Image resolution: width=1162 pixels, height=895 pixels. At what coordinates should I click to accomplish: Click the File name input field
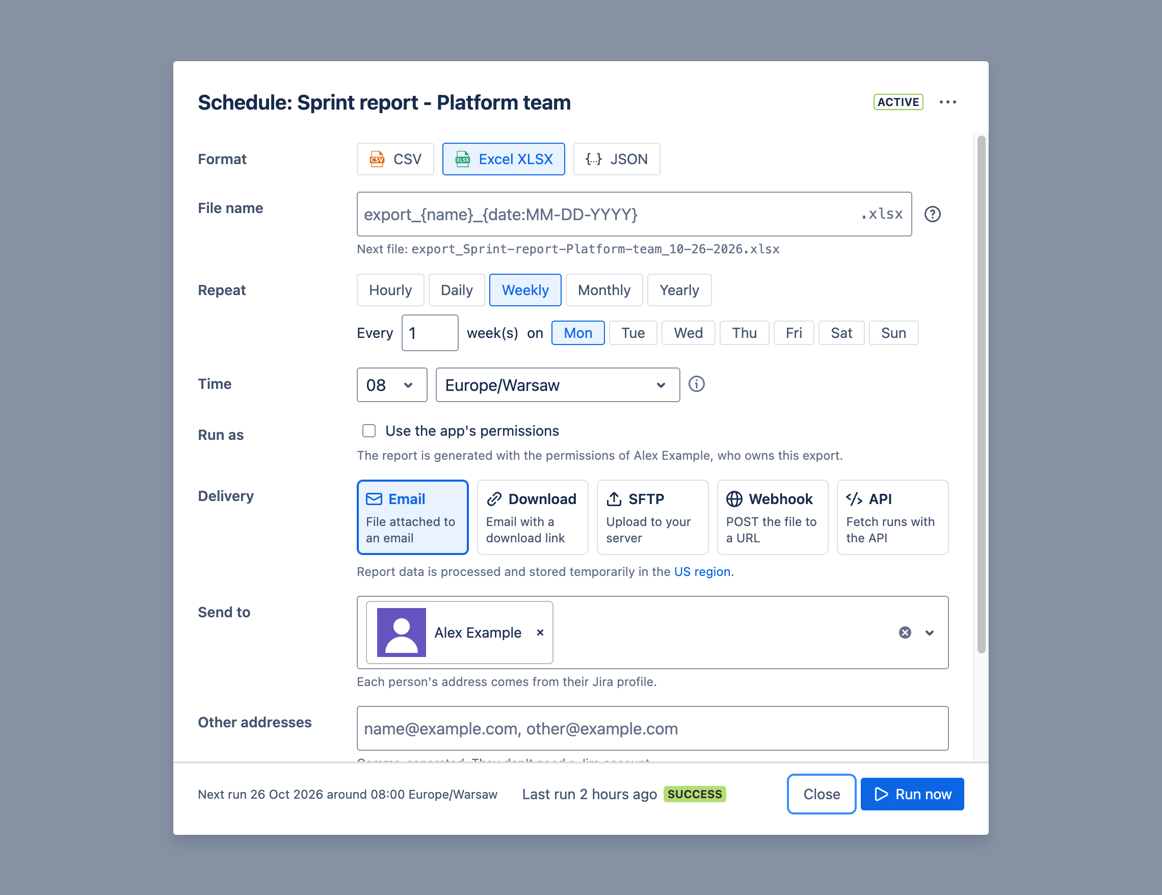point(633,214)
